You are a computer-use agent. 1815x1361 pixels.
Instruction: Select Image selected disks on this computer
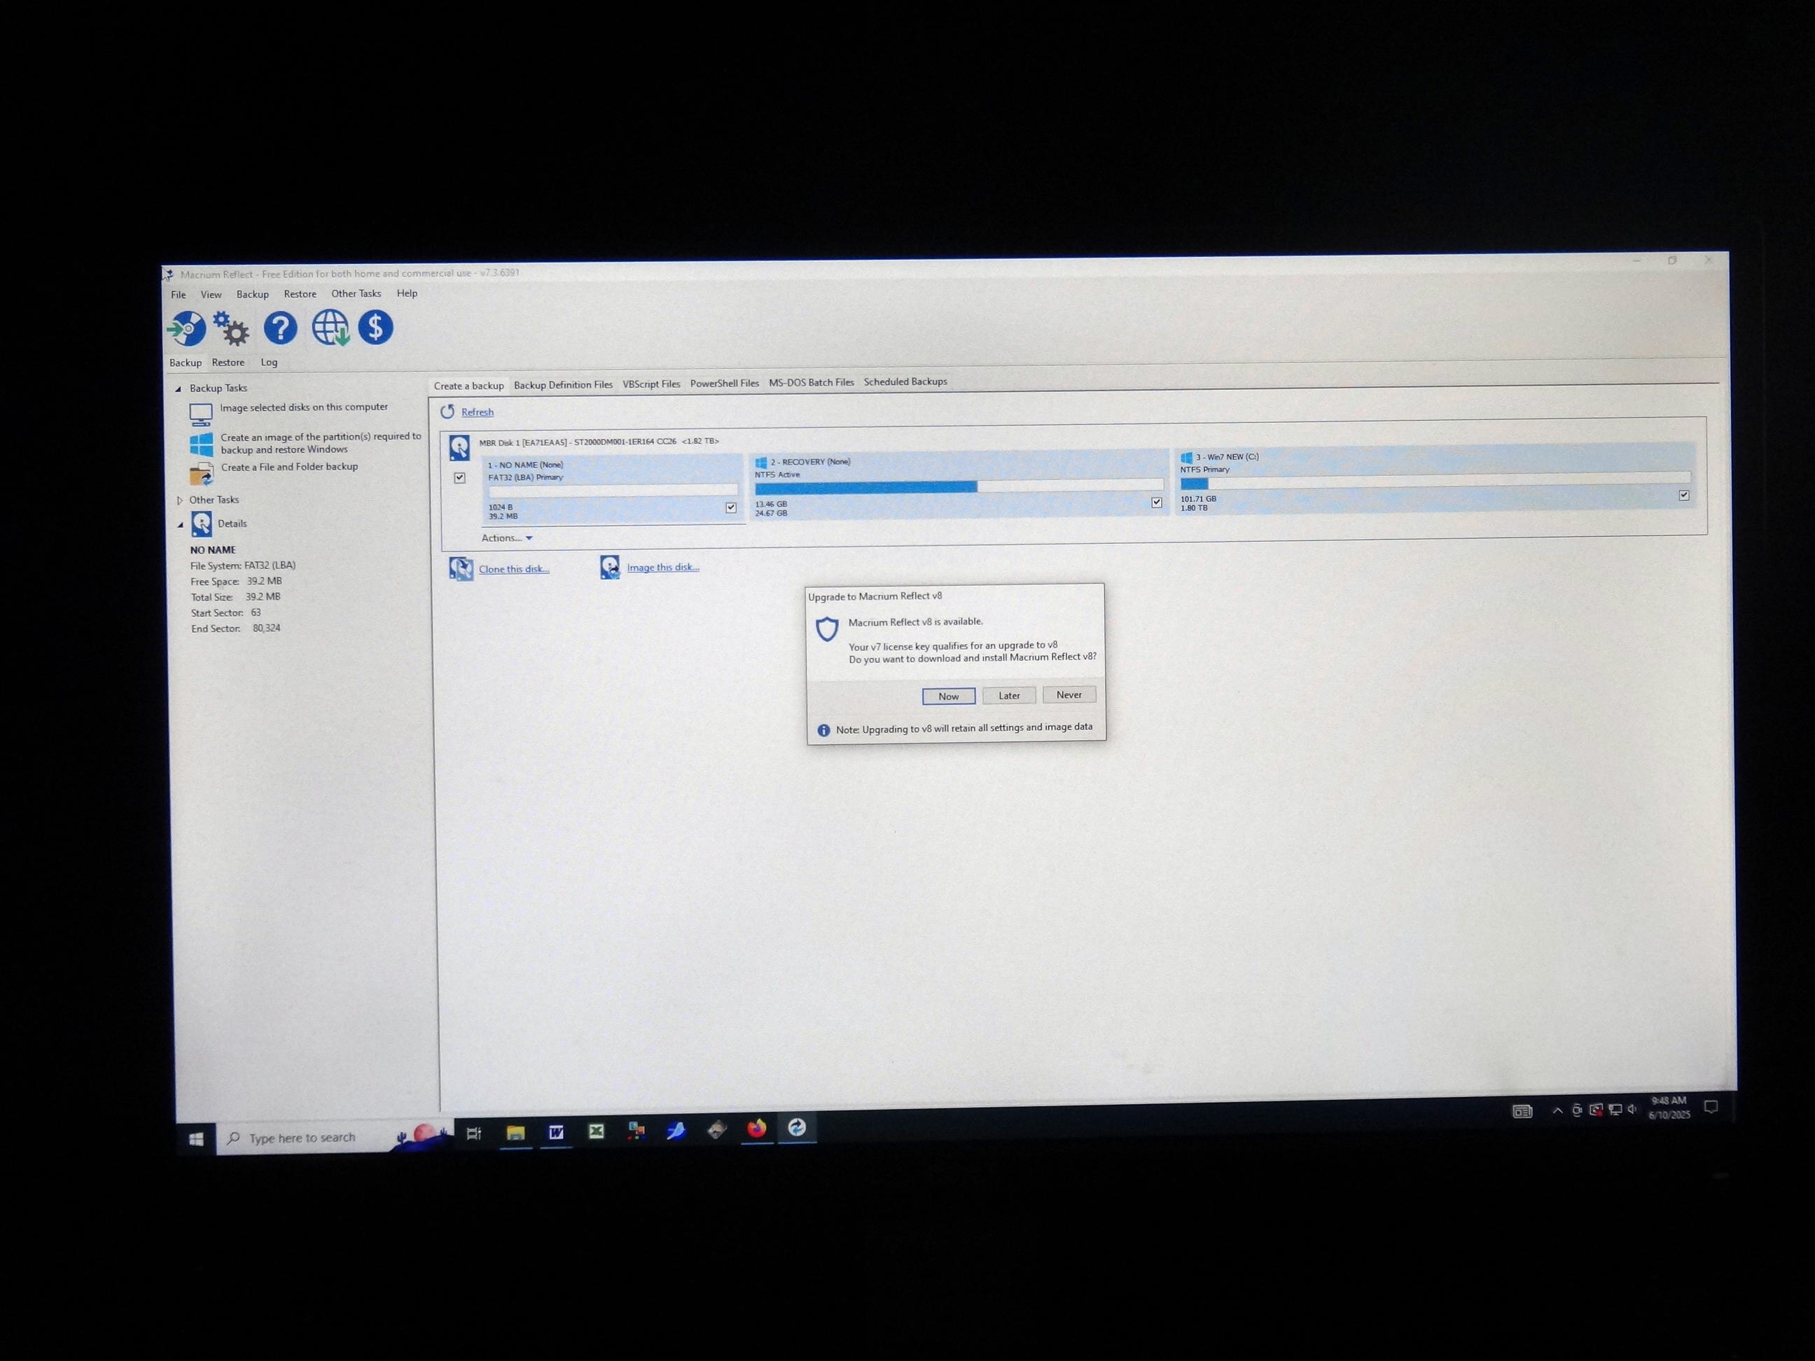[x=304, y=407]
